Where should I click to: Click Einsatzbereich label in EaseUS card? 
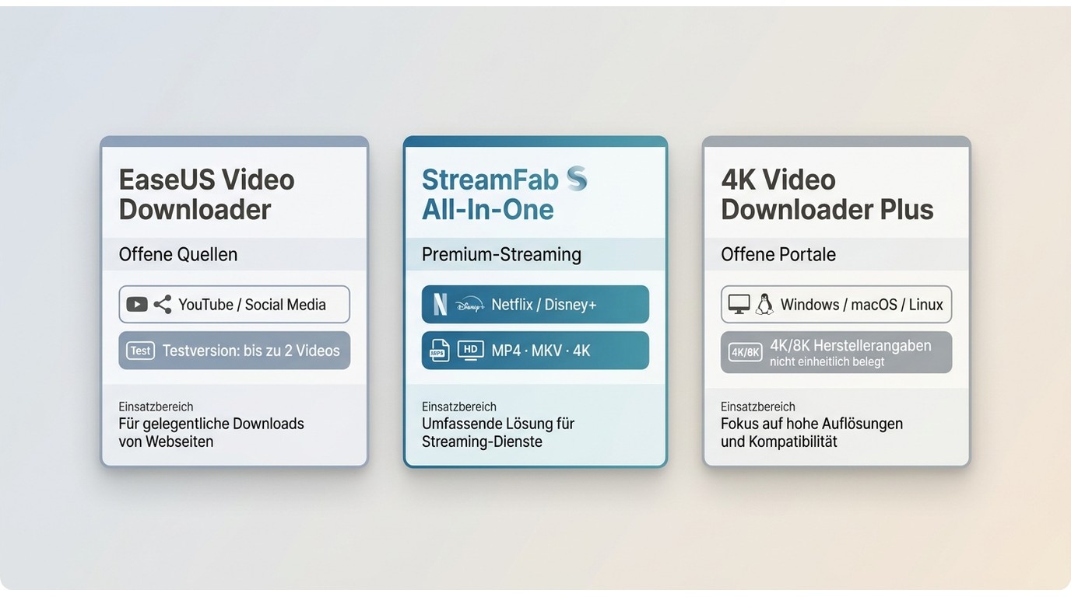coord(156,407)
